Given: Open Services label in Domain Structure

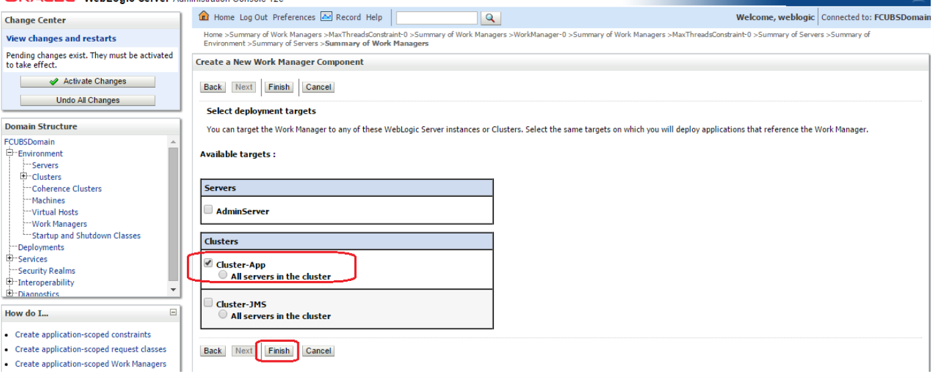Looking at the screenshot, I should 33,259.
